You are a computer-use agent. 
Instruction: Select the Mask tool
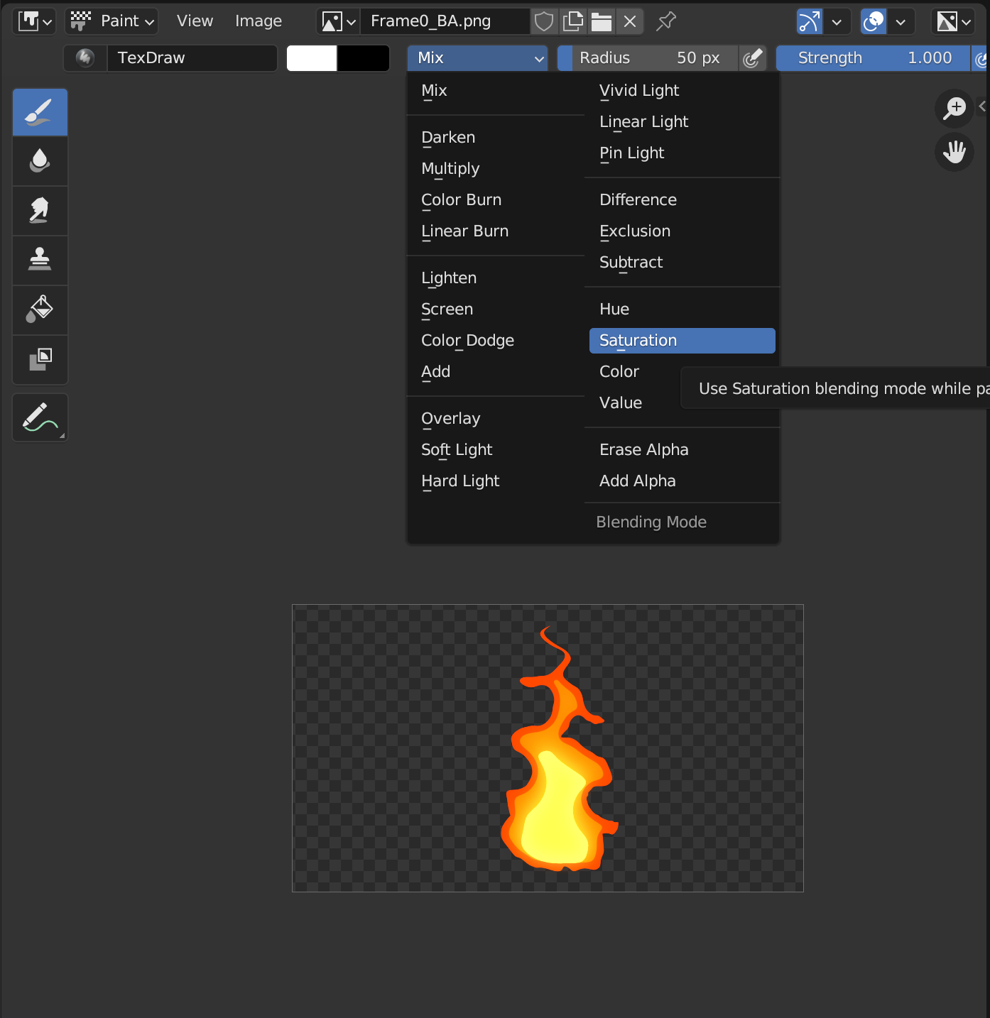[40, 360]
